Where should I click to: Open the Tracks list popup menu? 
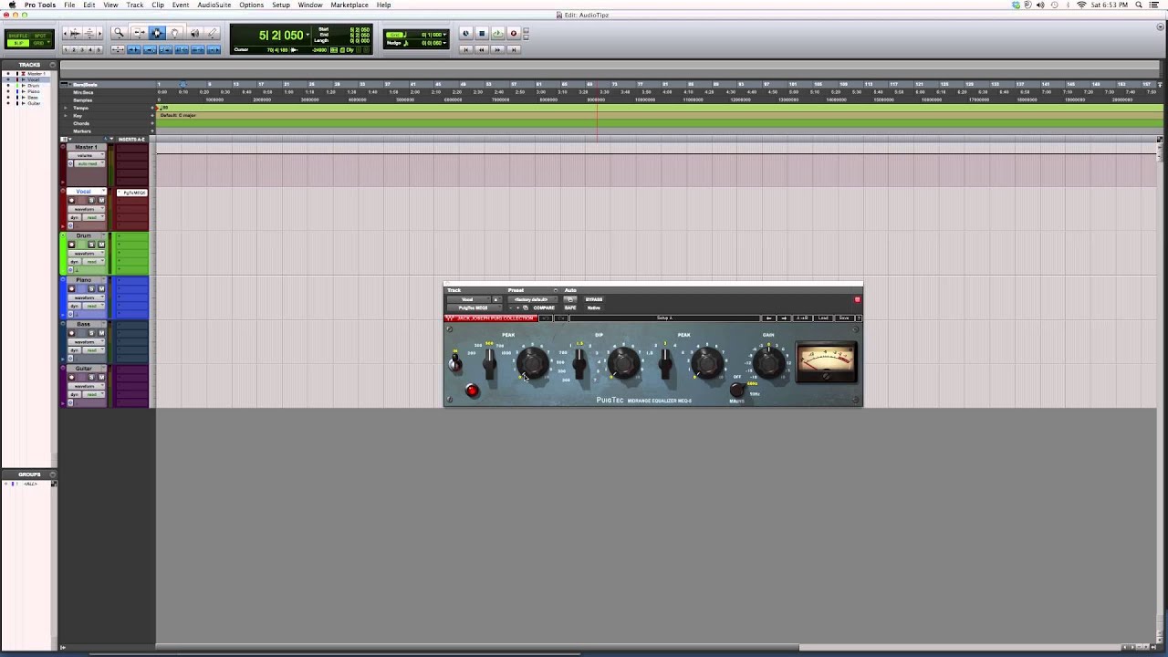(x=53, y=65)
